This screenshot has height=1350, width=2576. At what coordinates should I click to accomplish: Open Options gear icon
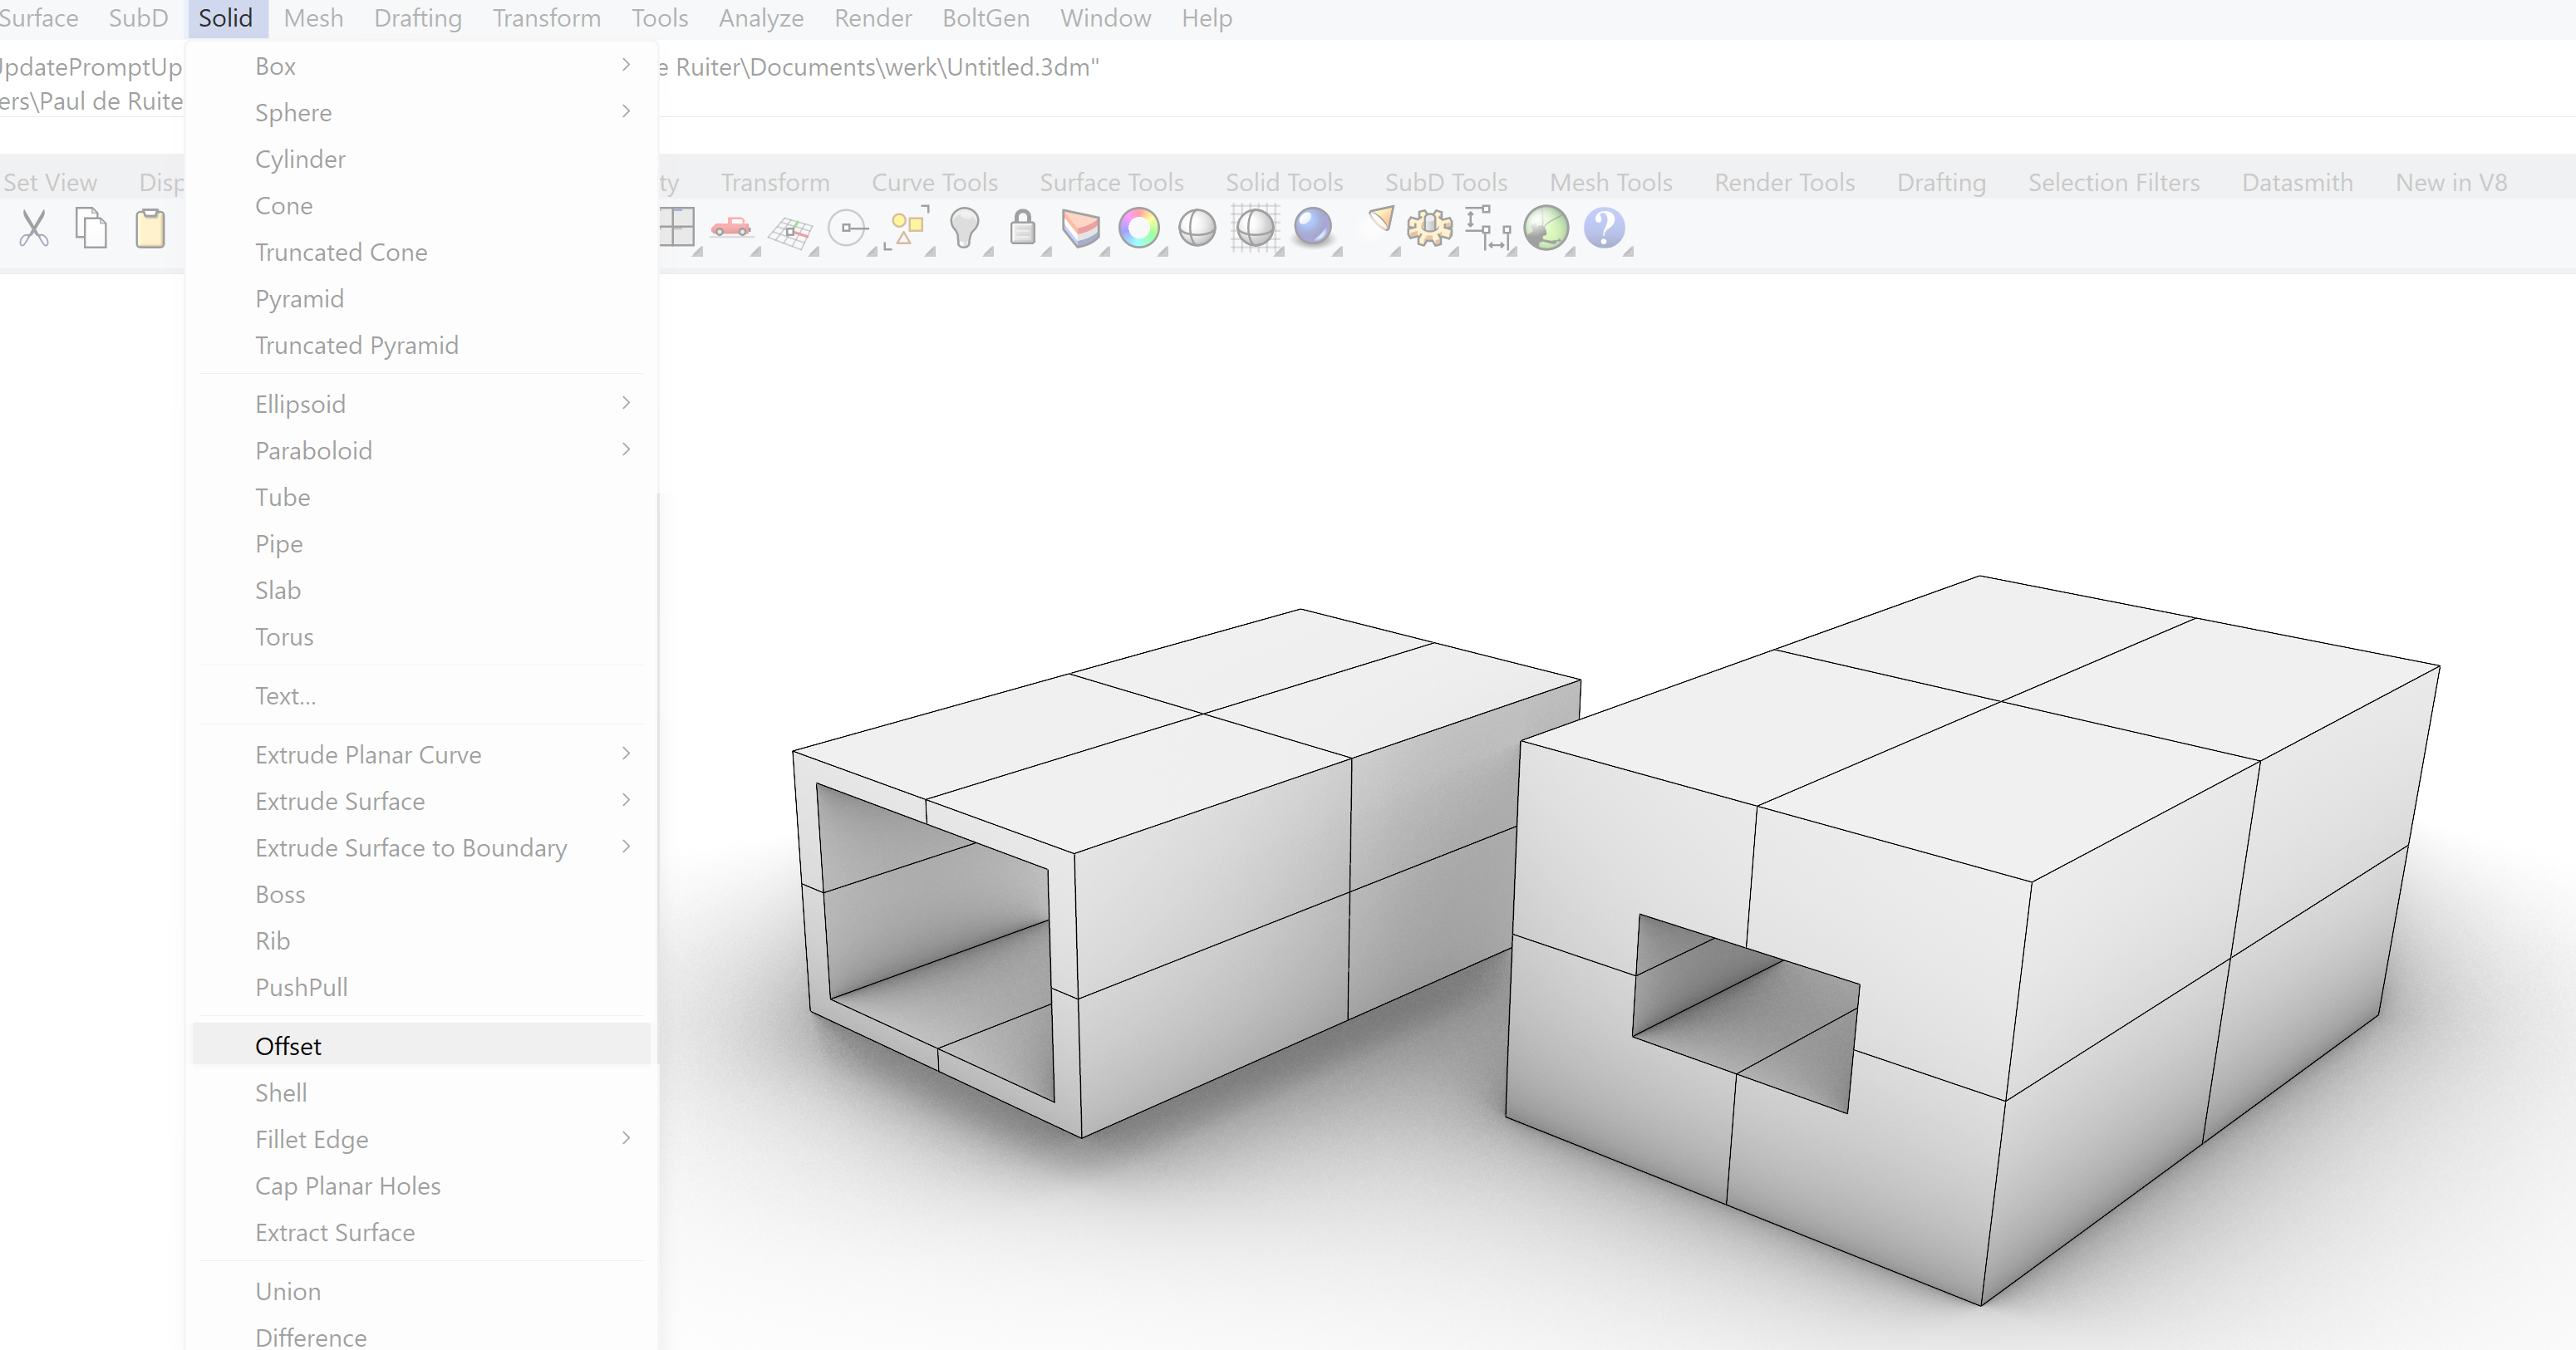pos(1429,228)
